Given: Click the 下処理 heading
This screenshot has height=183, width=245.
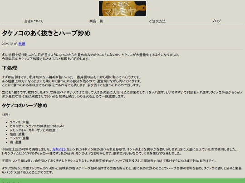Looking at the screenshot, I should 10,68.
